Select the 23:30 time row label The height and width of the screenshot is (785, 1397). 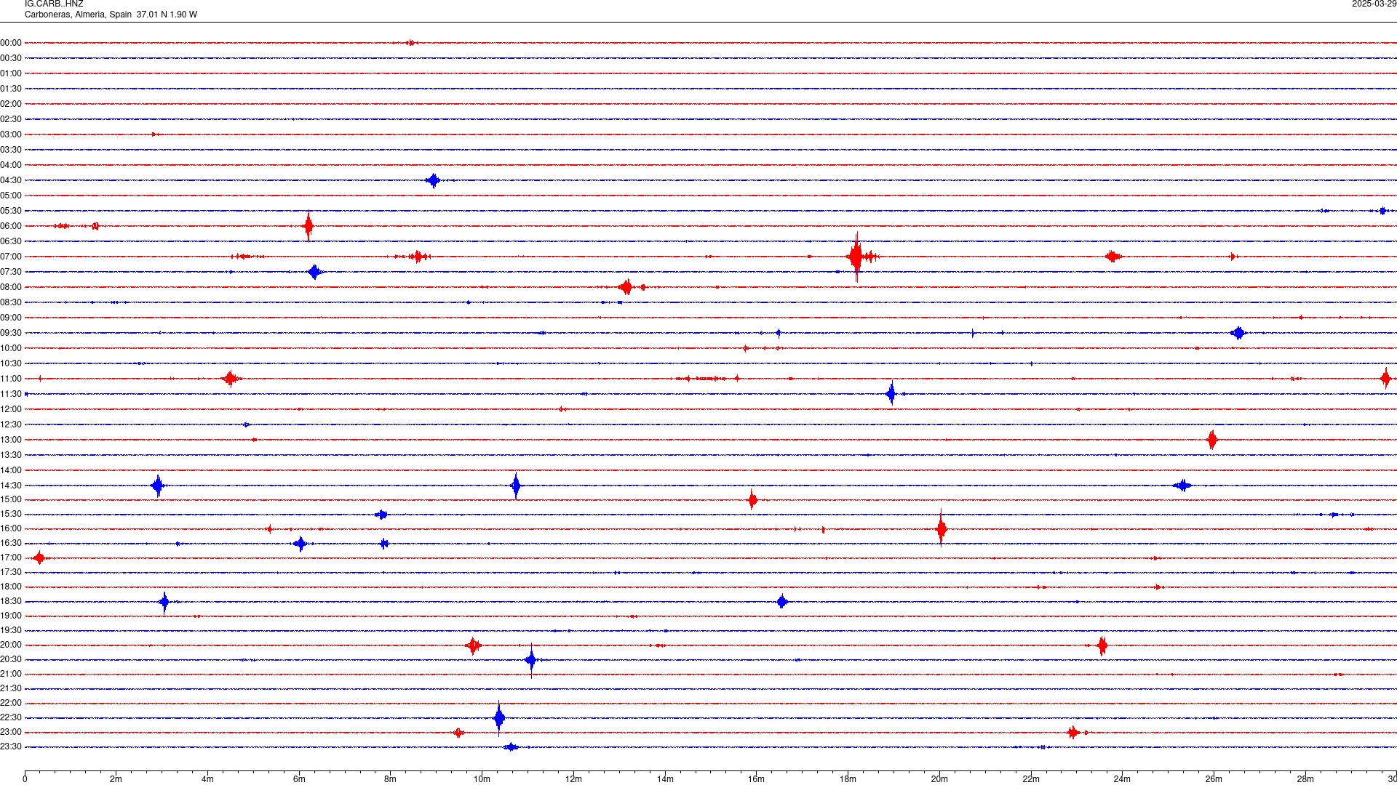point(11,746)
